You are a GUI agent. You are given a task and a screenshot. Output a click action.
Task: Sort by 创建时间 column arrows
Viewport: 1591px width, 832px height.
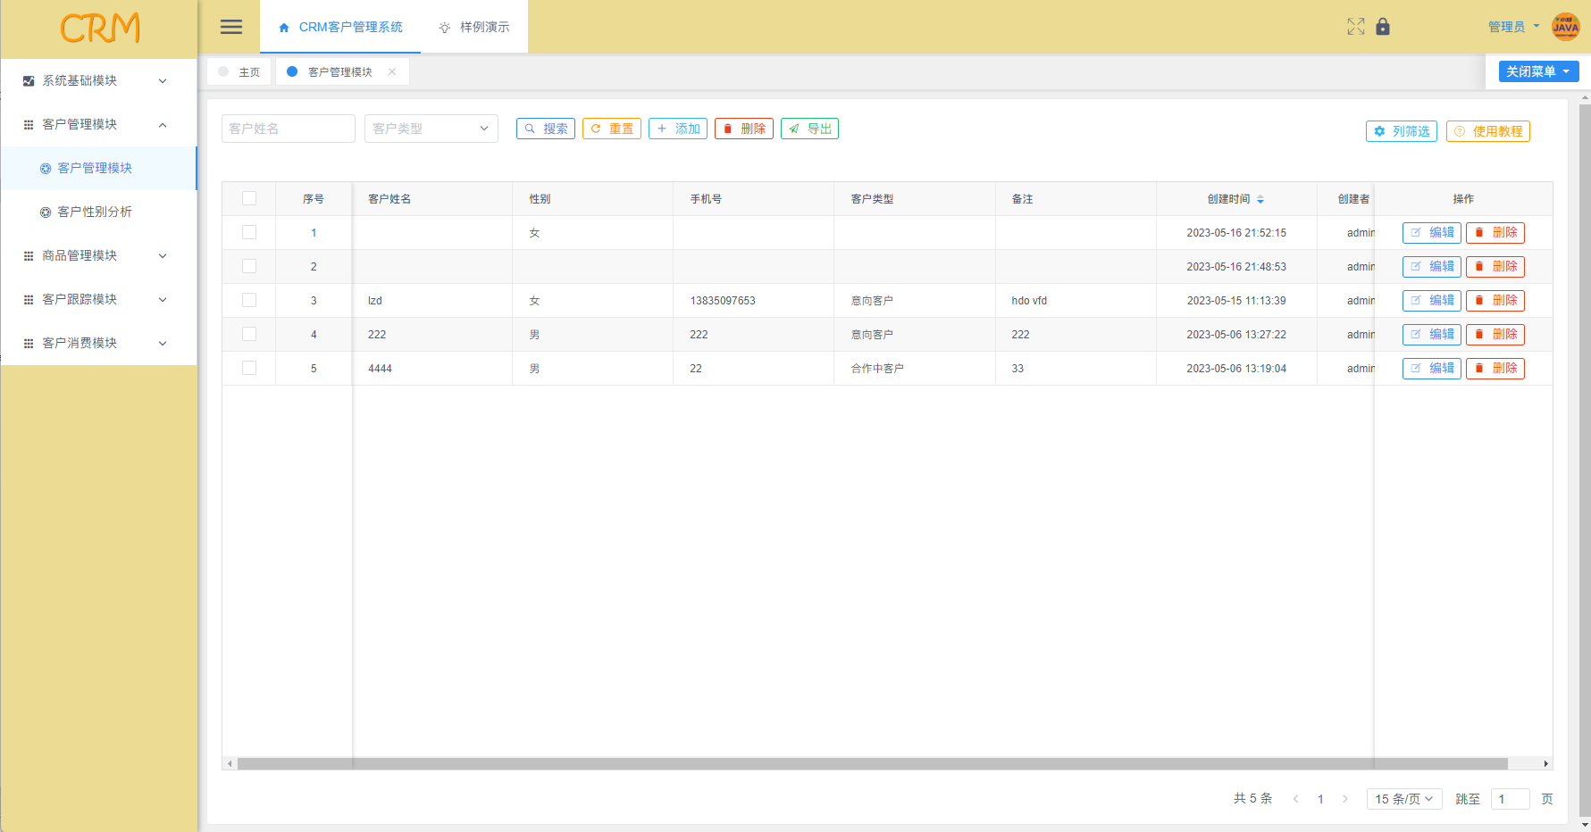tap(1260, 199)
